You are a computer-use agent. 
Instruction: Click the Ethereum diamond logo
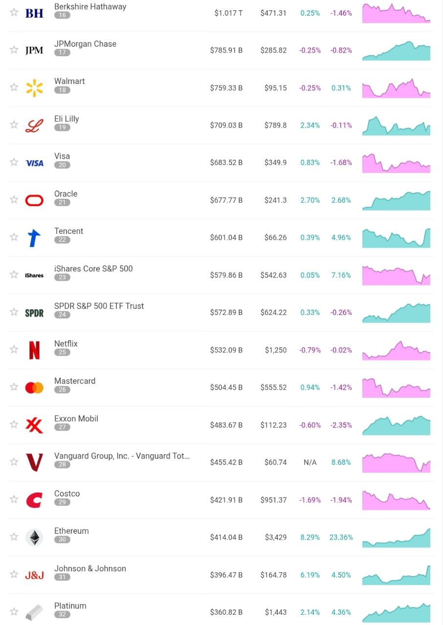click(34, 538)
